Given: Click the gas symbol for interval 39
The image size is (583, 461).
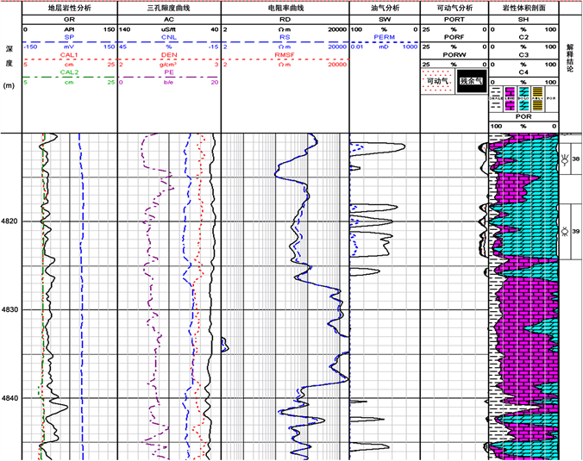Looking at the screenshot, I should [565, 231].
